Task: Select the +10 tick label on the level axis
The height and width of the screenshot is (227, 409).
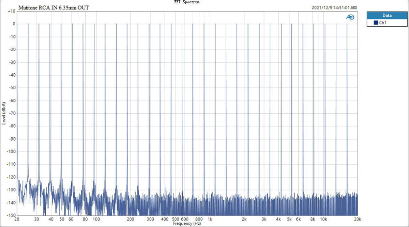Action: tap(11, 11)
